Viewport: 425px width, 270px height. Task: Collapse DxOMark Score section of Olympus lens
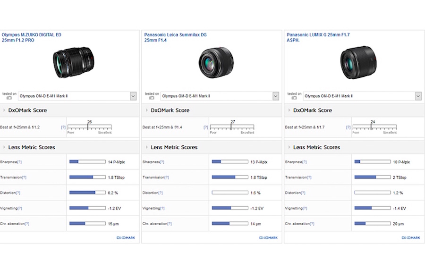(x=4, y=110)
